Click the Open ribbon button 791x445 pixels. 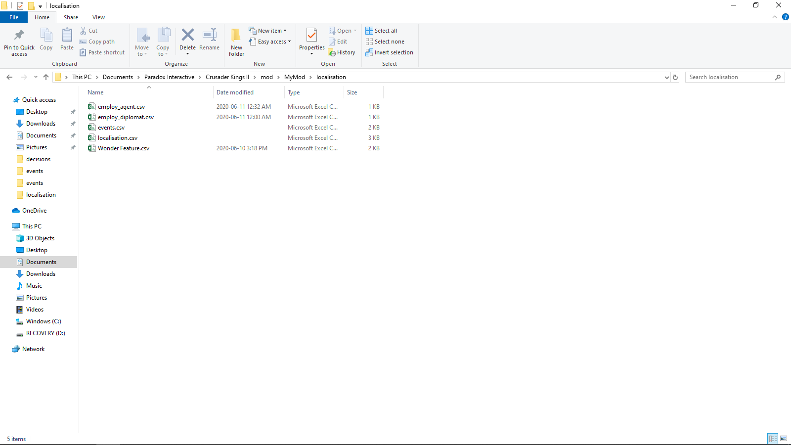click(x=343, y=31)
